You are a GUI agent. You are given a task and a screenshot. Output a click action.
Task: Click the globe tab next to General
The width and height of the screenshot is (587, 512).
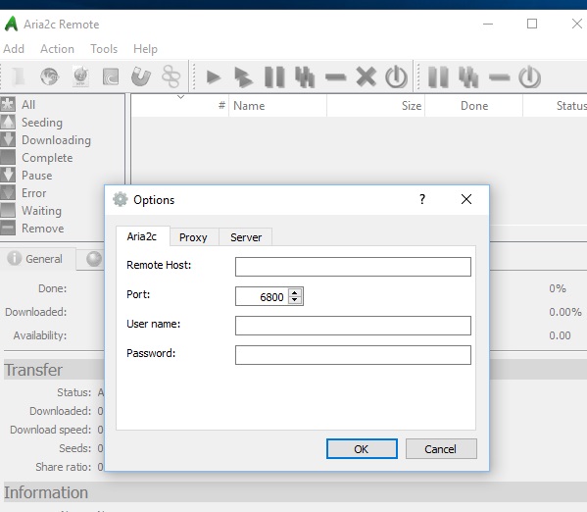[x=94, y=259]
